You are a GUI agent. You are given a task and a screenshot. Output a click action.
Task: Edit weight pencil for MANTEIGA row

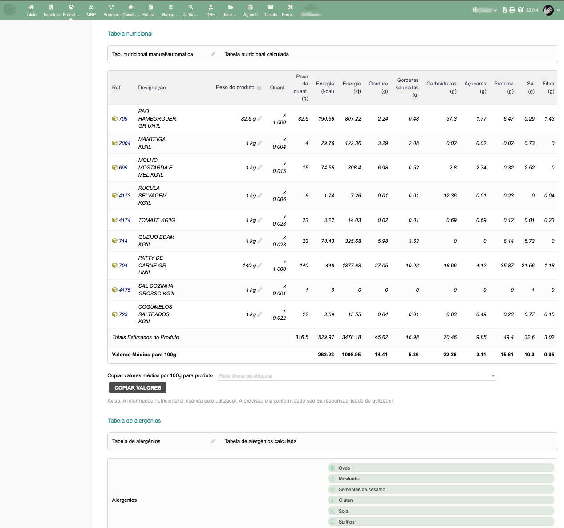coord(260,143)
